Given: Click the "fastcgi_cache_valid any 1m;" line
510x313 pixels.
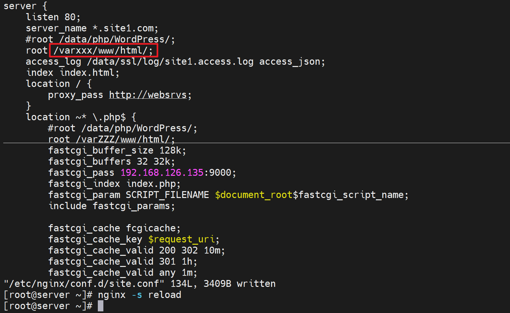Looking at the screenshot, I should pyautogui.click(x=123, y=273).
